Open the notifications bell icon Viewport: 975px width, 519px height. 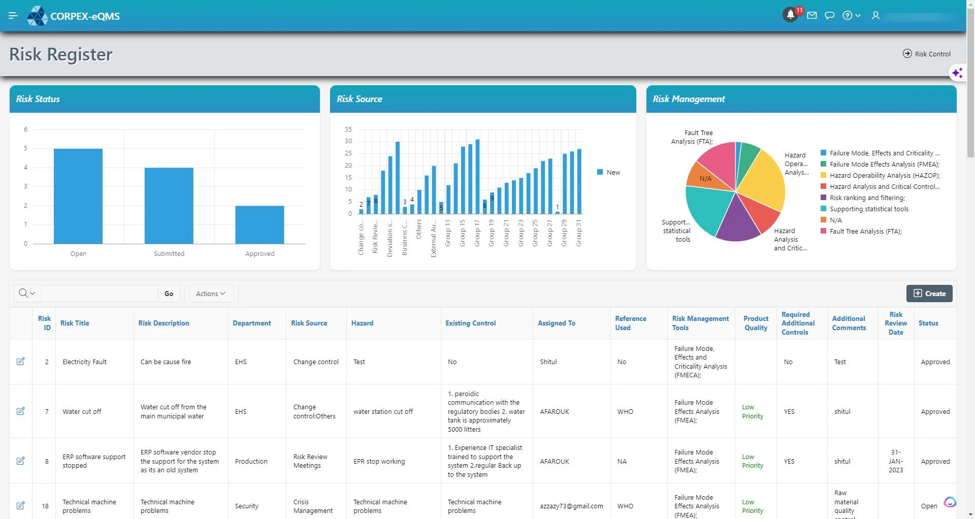pos(790,15)
